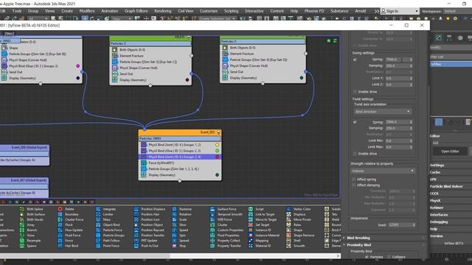Choose the Position Displace operator
The image size is (472, 265).
pyautogui.click(x=150, y=209)
